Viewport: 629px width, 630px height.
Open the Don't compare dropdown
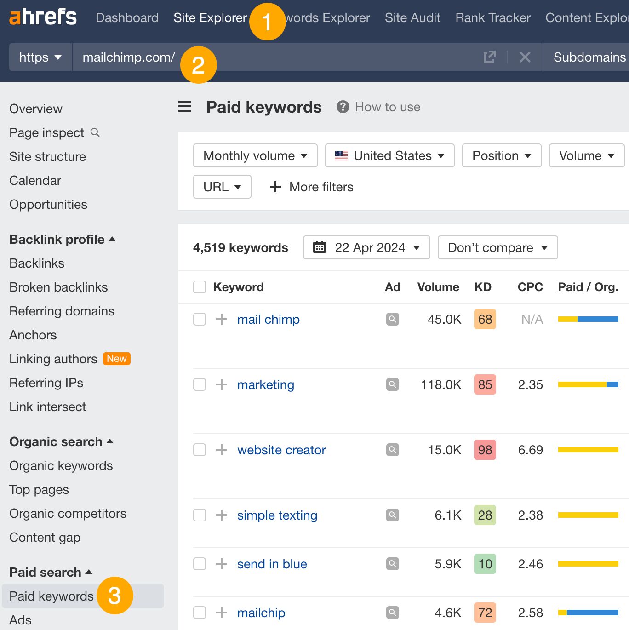click(497, 247)
